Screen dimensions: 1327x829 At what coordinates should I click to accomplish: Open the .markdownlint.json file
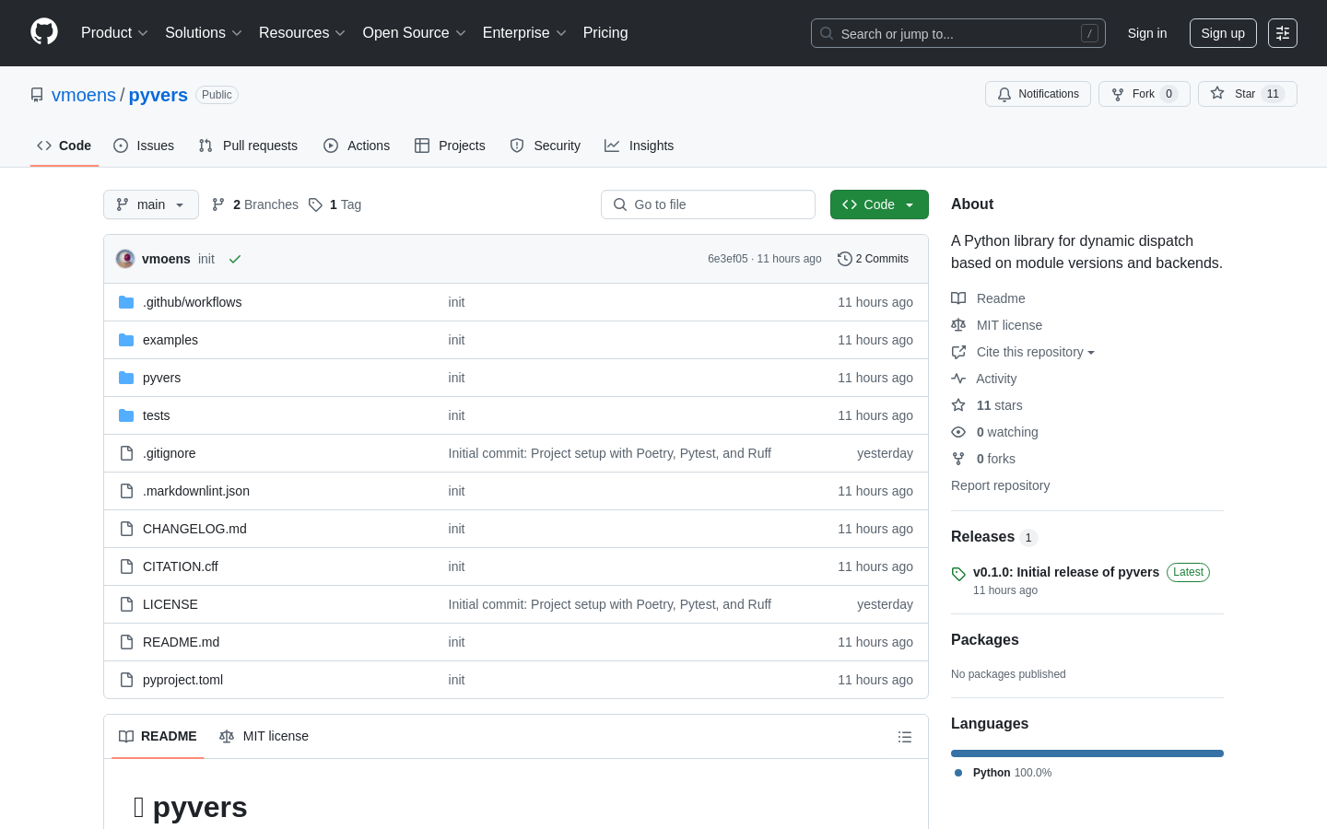[x=196, y=491]
